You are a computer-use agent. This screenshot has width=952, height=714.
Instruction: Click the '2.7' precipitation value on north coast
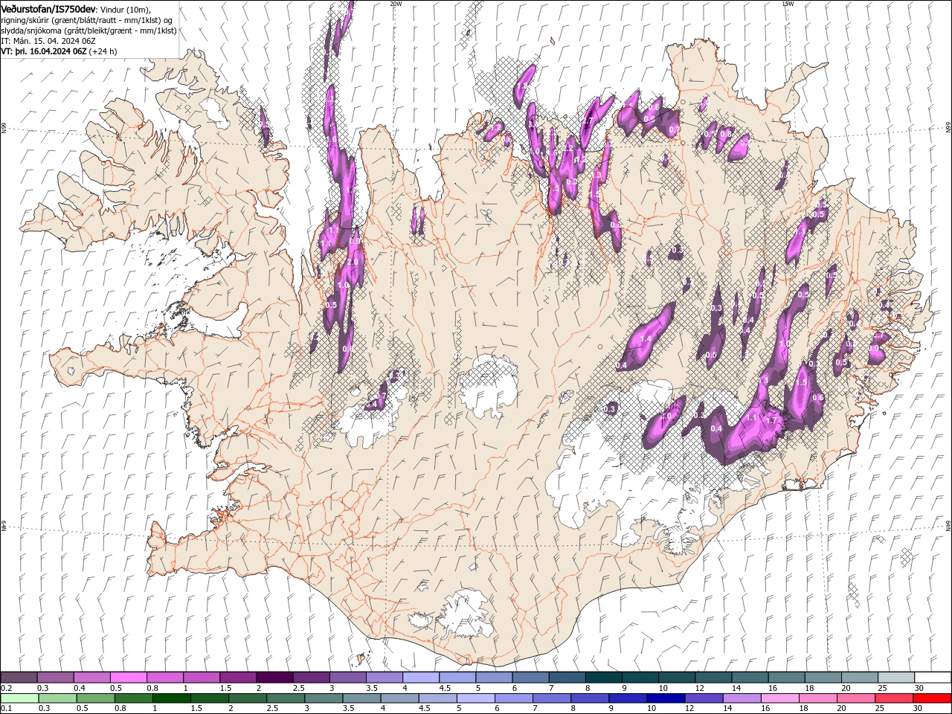click(588, 120)
